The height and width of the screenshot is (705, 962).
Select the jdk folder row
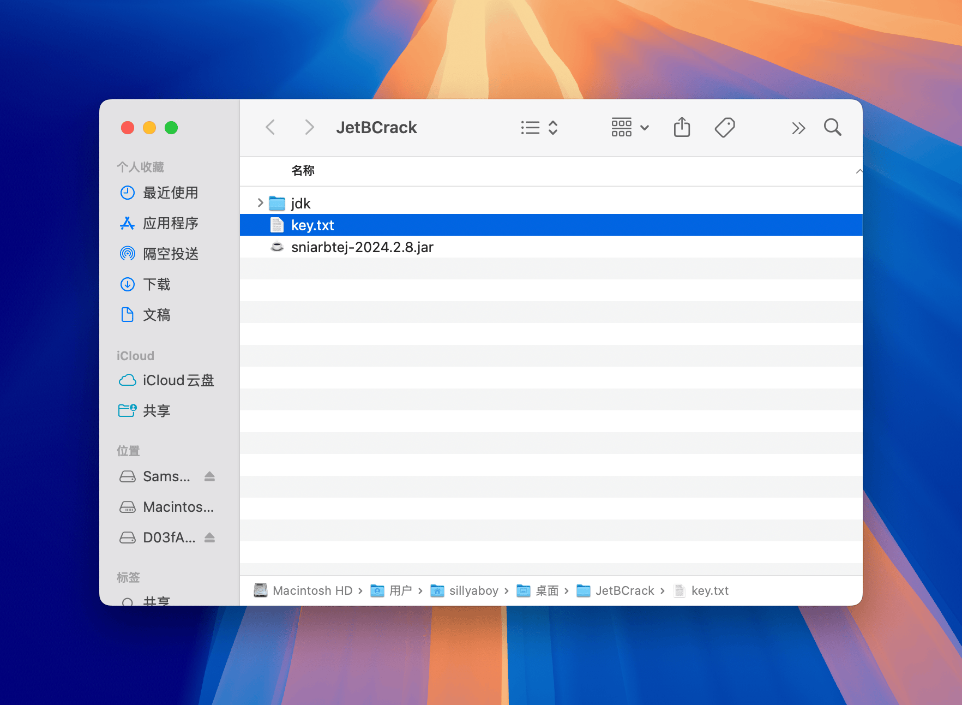[x=551, y=203]
